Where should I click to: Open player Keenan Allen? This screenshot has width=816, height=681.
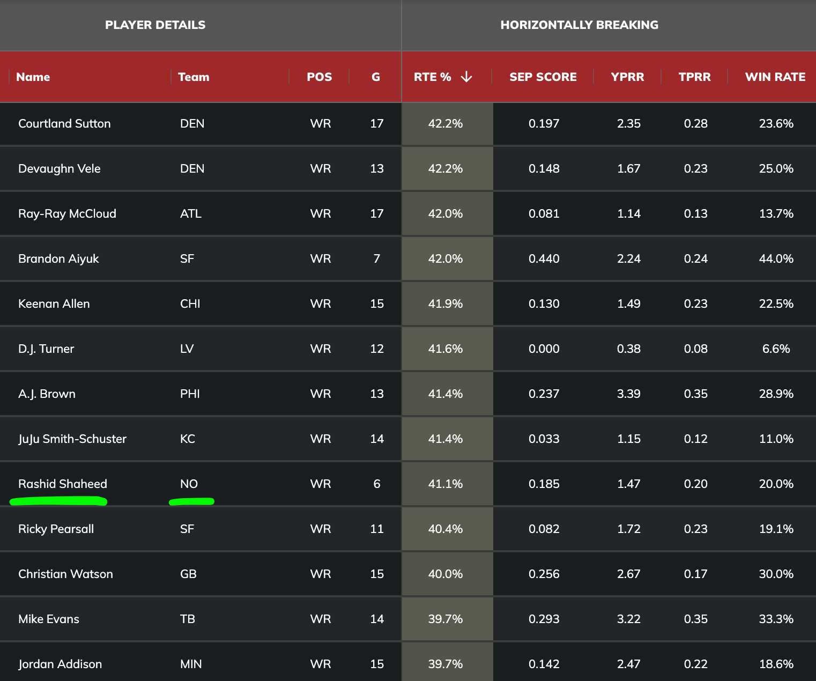[x=54, y=304]
